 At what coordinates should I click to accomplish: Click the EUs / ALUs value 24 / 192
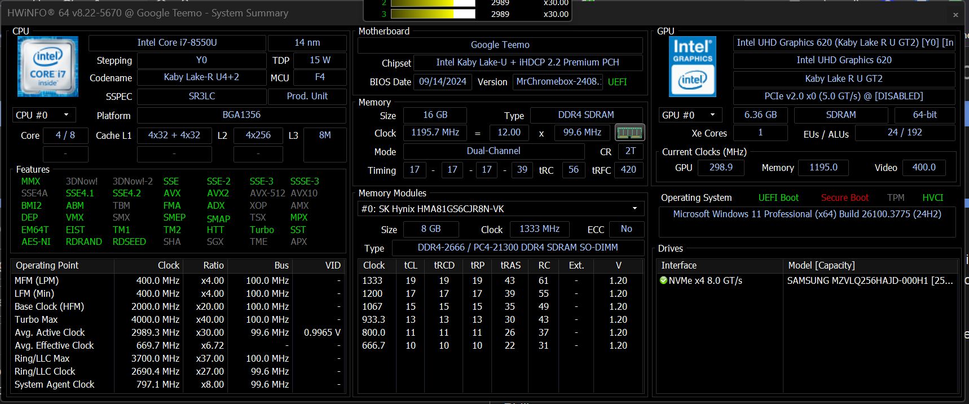pos(905,133)
